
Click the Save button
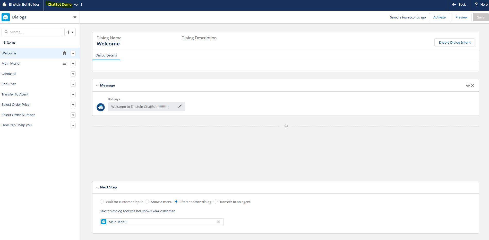[481, 17]
